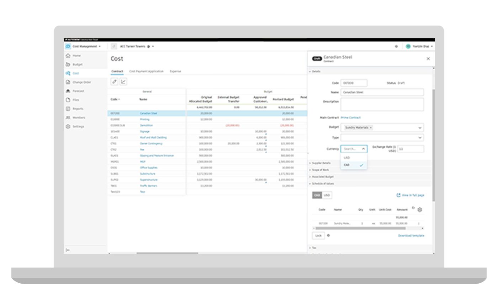Open the Traffic Barriers contract link
Image resolution: width=498 pixels, height=284 pixels.
coord(149,186)
